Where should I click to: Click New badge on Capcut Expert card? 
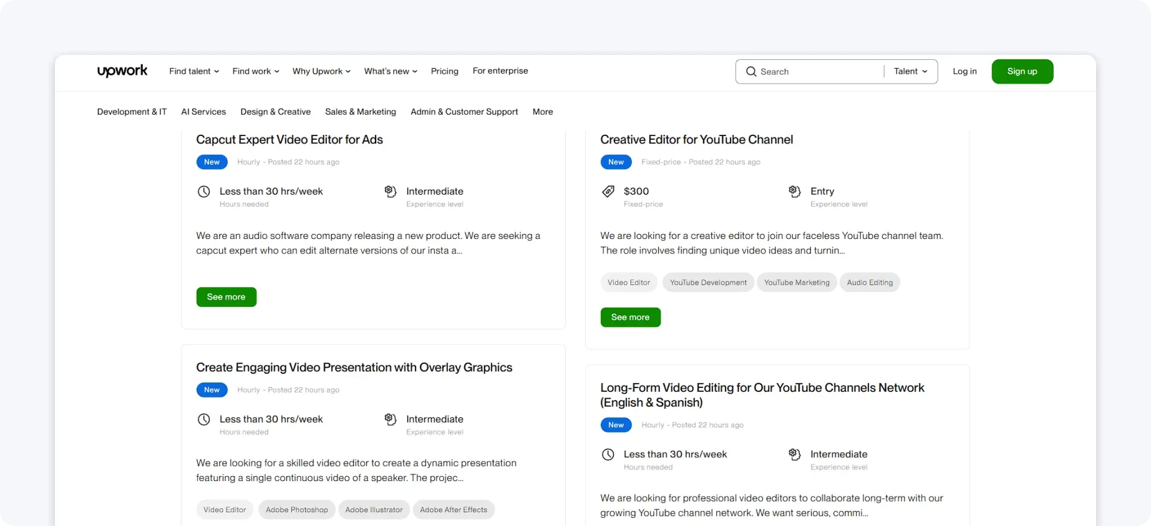pyautogui.click(x=212, y=162)
